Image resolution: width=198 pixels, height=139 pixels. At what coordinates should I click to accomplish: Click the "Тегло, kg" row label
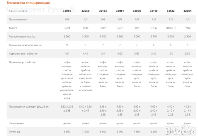click(x=15, y=132)
